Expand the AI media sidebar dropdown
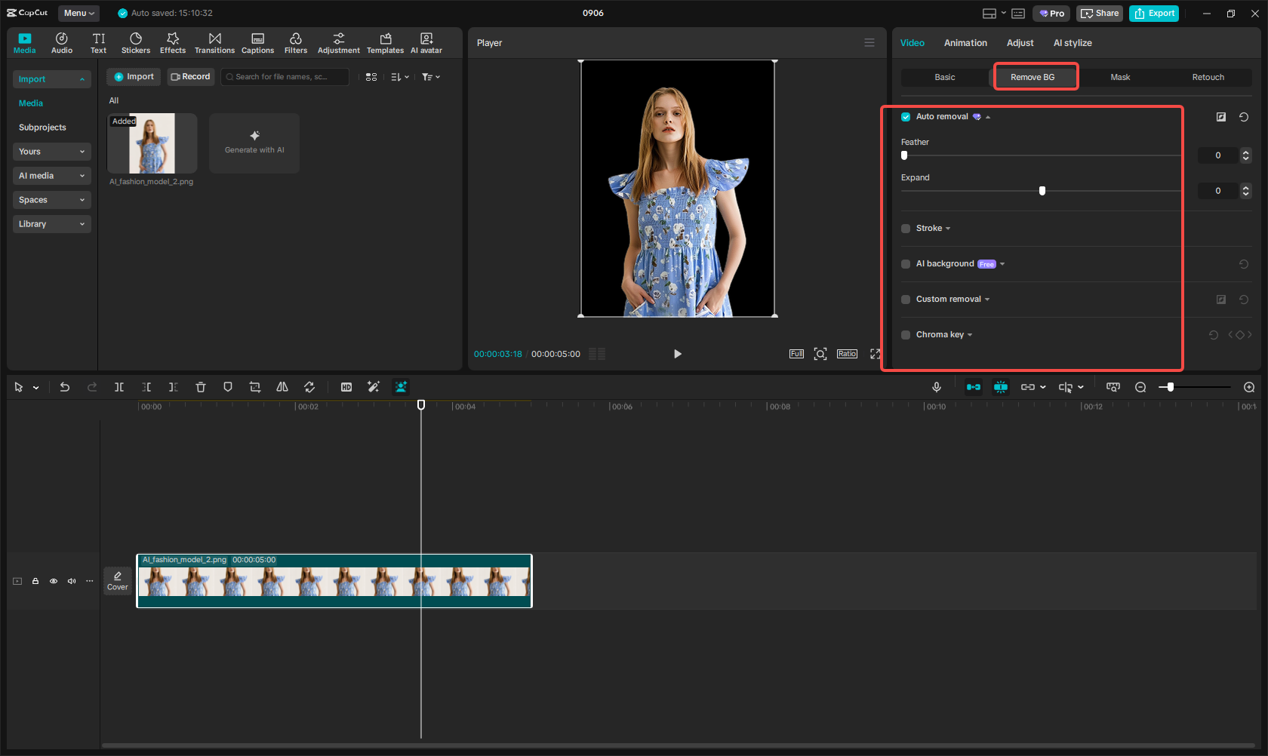This screenshot has width=1268, height=756. point(51,176)
